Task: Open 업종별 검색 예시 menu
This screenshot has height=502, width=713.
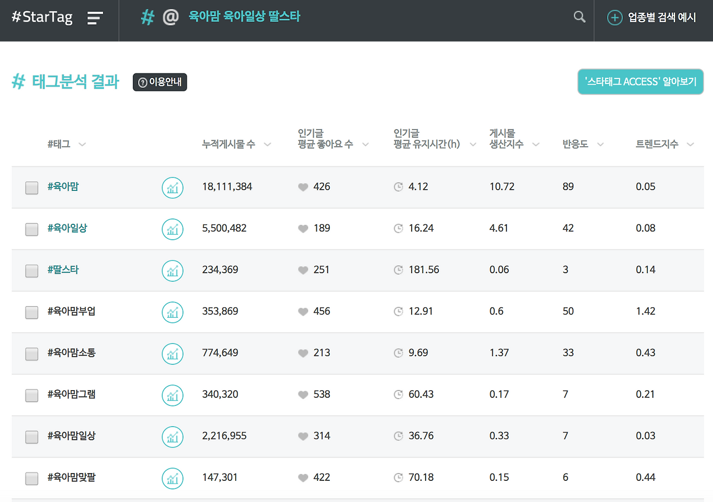Action: coord(652,18)
